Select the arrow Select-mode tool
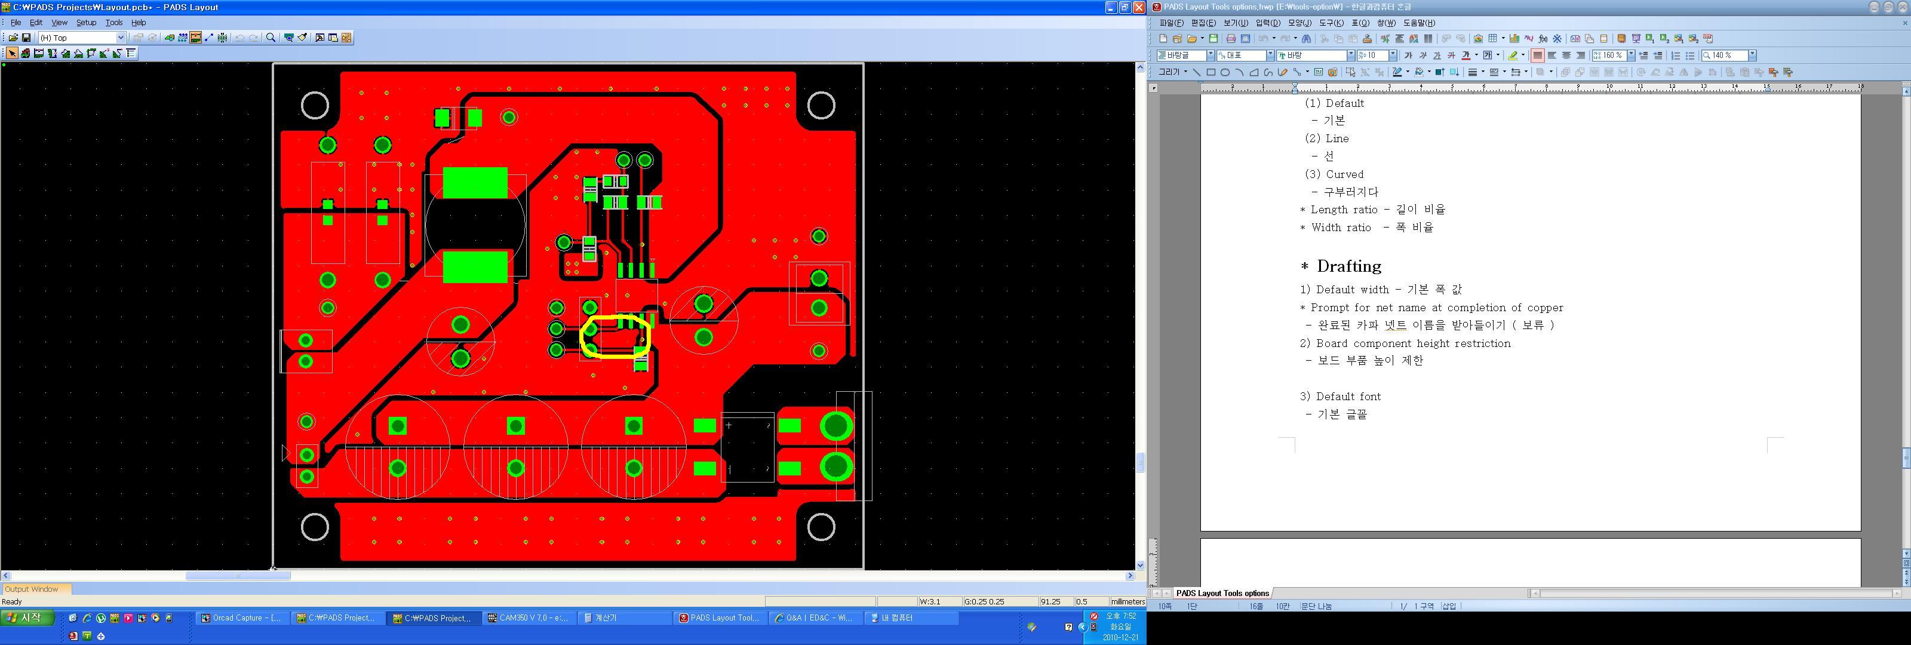 [12, 53]
